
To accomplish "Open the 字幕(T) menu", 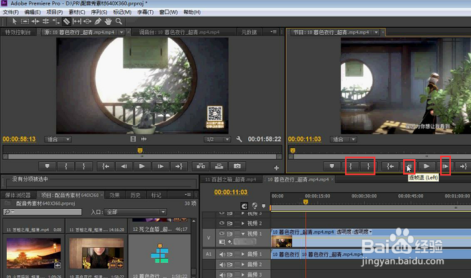I will tap(145, 12).
